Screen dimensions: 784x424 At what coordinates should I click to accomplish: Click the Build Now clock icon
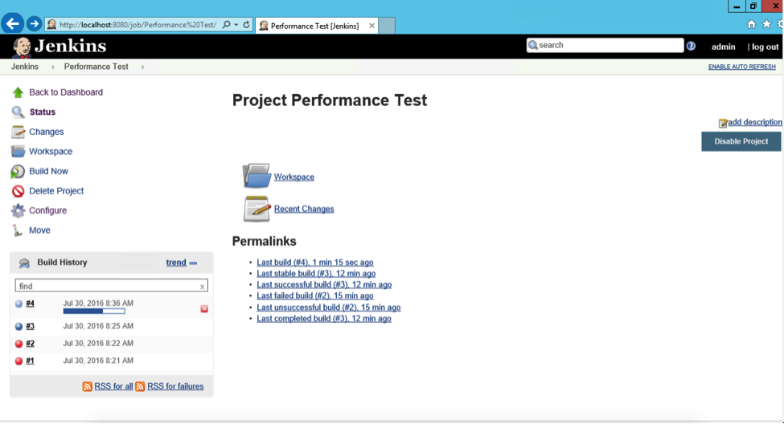(18, 171)
